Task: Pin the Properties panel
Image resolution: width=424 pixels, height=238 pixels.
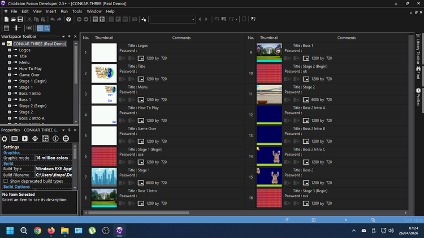Action: (69, 130)
